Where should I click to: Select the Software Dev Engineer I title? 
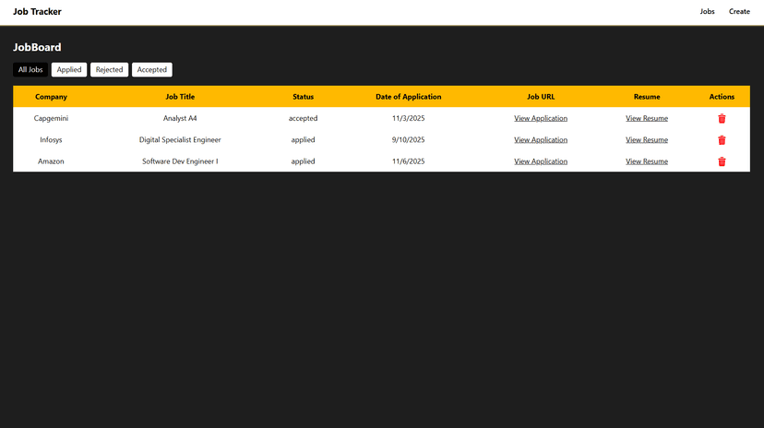tap(180, 161)
